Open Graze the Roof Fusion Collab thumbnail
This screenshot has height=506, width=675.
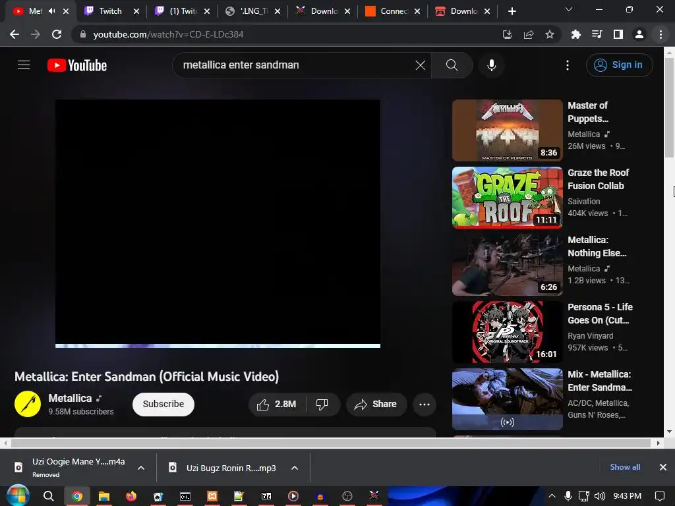click(x=507, y=198)
